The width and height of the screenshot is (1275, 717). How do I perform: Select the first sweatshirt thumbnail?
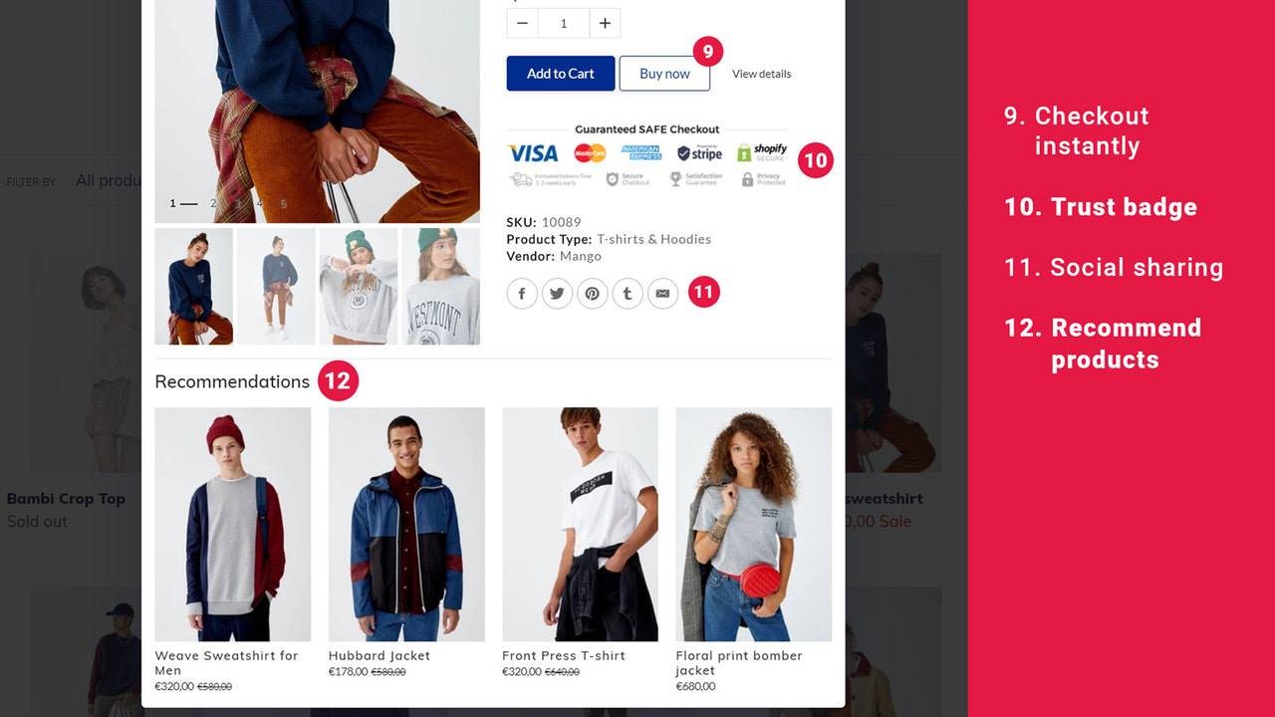pyautogui.click(x=194, y=287)
